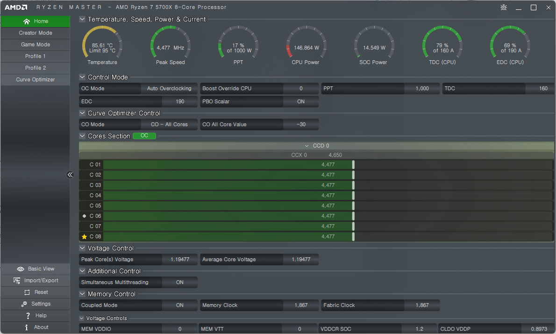
Task: Click the Import/Export icon
Action: tap(17, 280)
